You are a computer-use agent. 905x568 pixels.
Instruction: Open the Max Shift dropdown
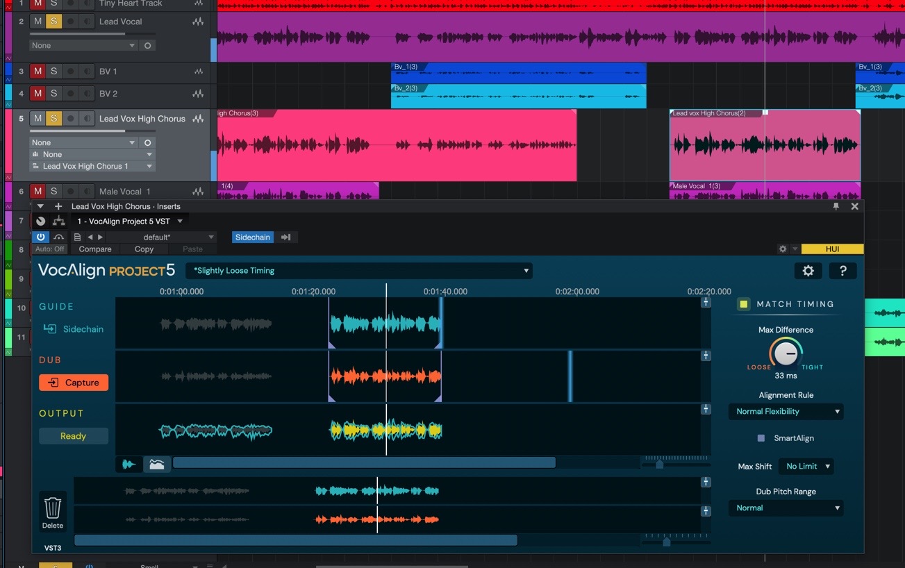click(x=806, y=467)
